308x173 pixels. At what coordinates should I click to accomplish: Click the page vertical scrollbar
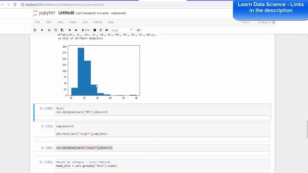click(x=307, y=129)
